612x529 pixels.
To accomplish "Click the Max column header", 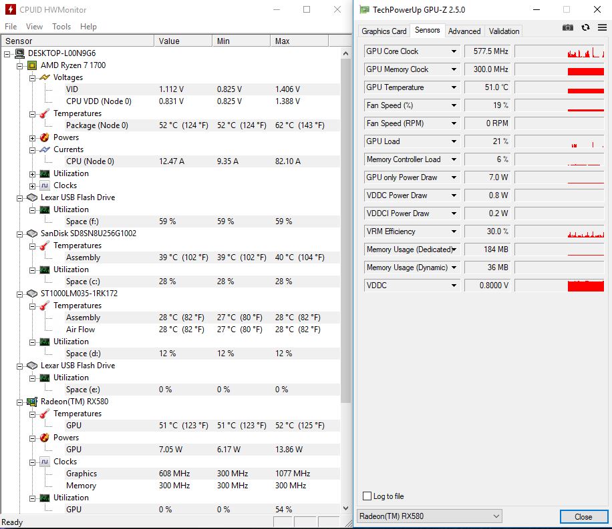I will click(299, 41).
